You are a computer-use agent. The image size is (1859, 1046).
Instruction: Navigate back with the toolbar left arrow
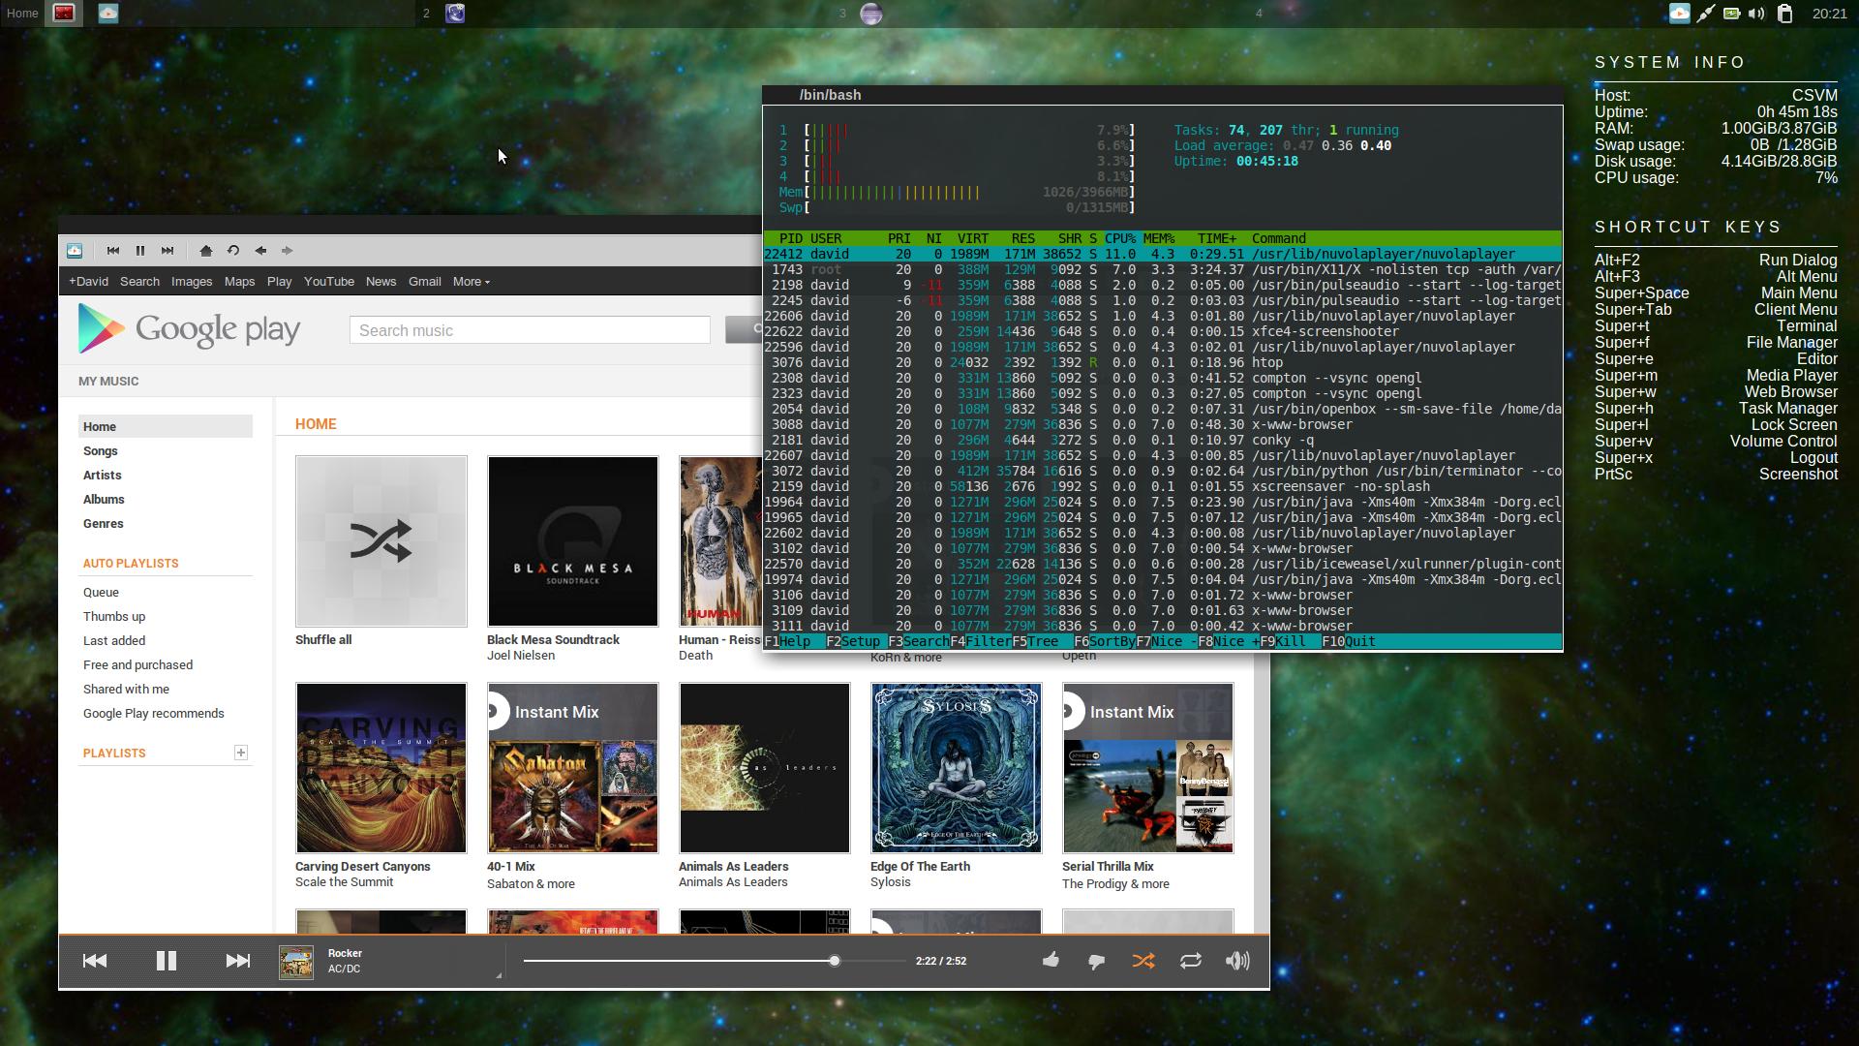(260, 251)
